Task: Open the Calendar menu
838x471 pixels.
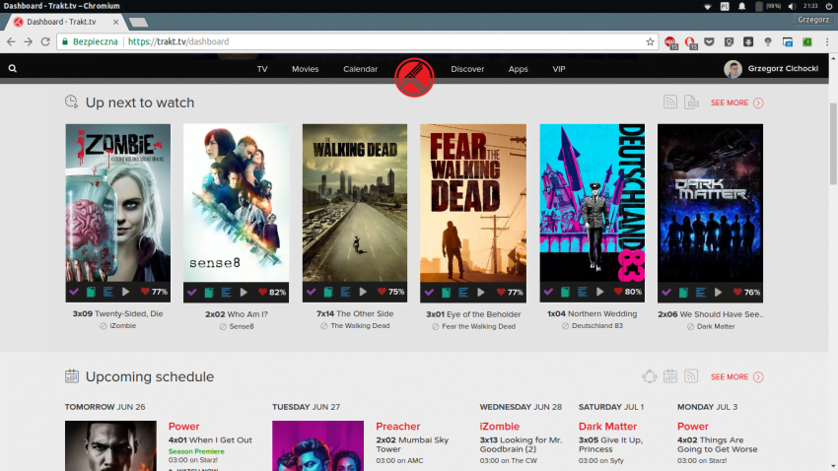Action: [x=360, y=69]
